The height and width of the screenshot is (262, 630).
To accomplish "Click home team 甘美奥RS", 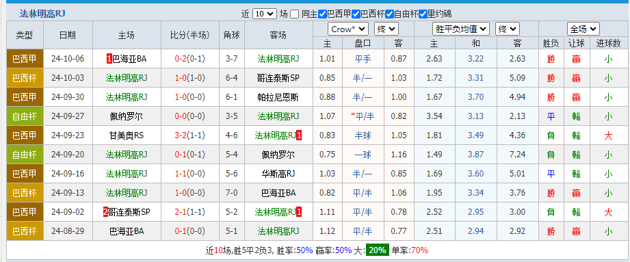I will coord(127,135).
